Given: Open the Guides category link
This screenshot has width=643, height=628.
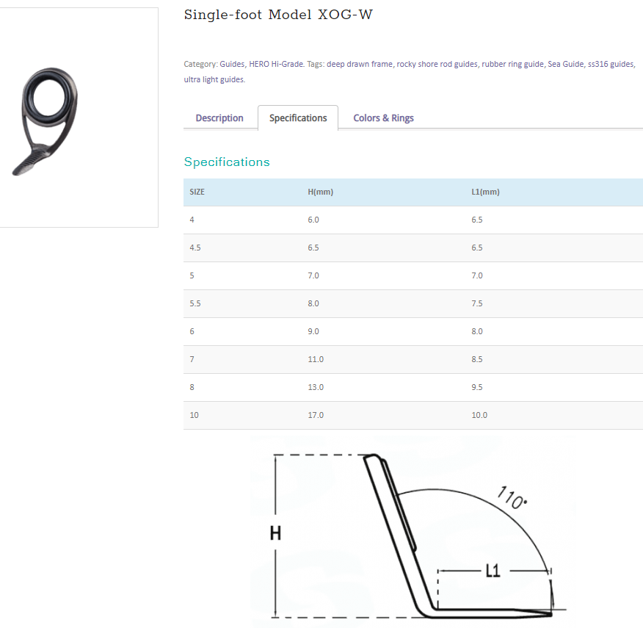Looking at the screenshot, I should pos(232,65).
